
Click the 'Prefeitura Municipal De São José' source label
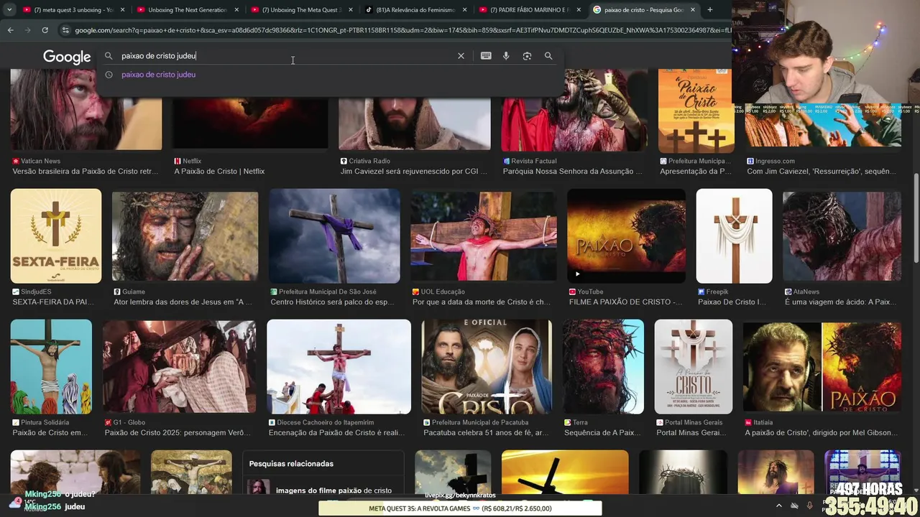(327, 292)
